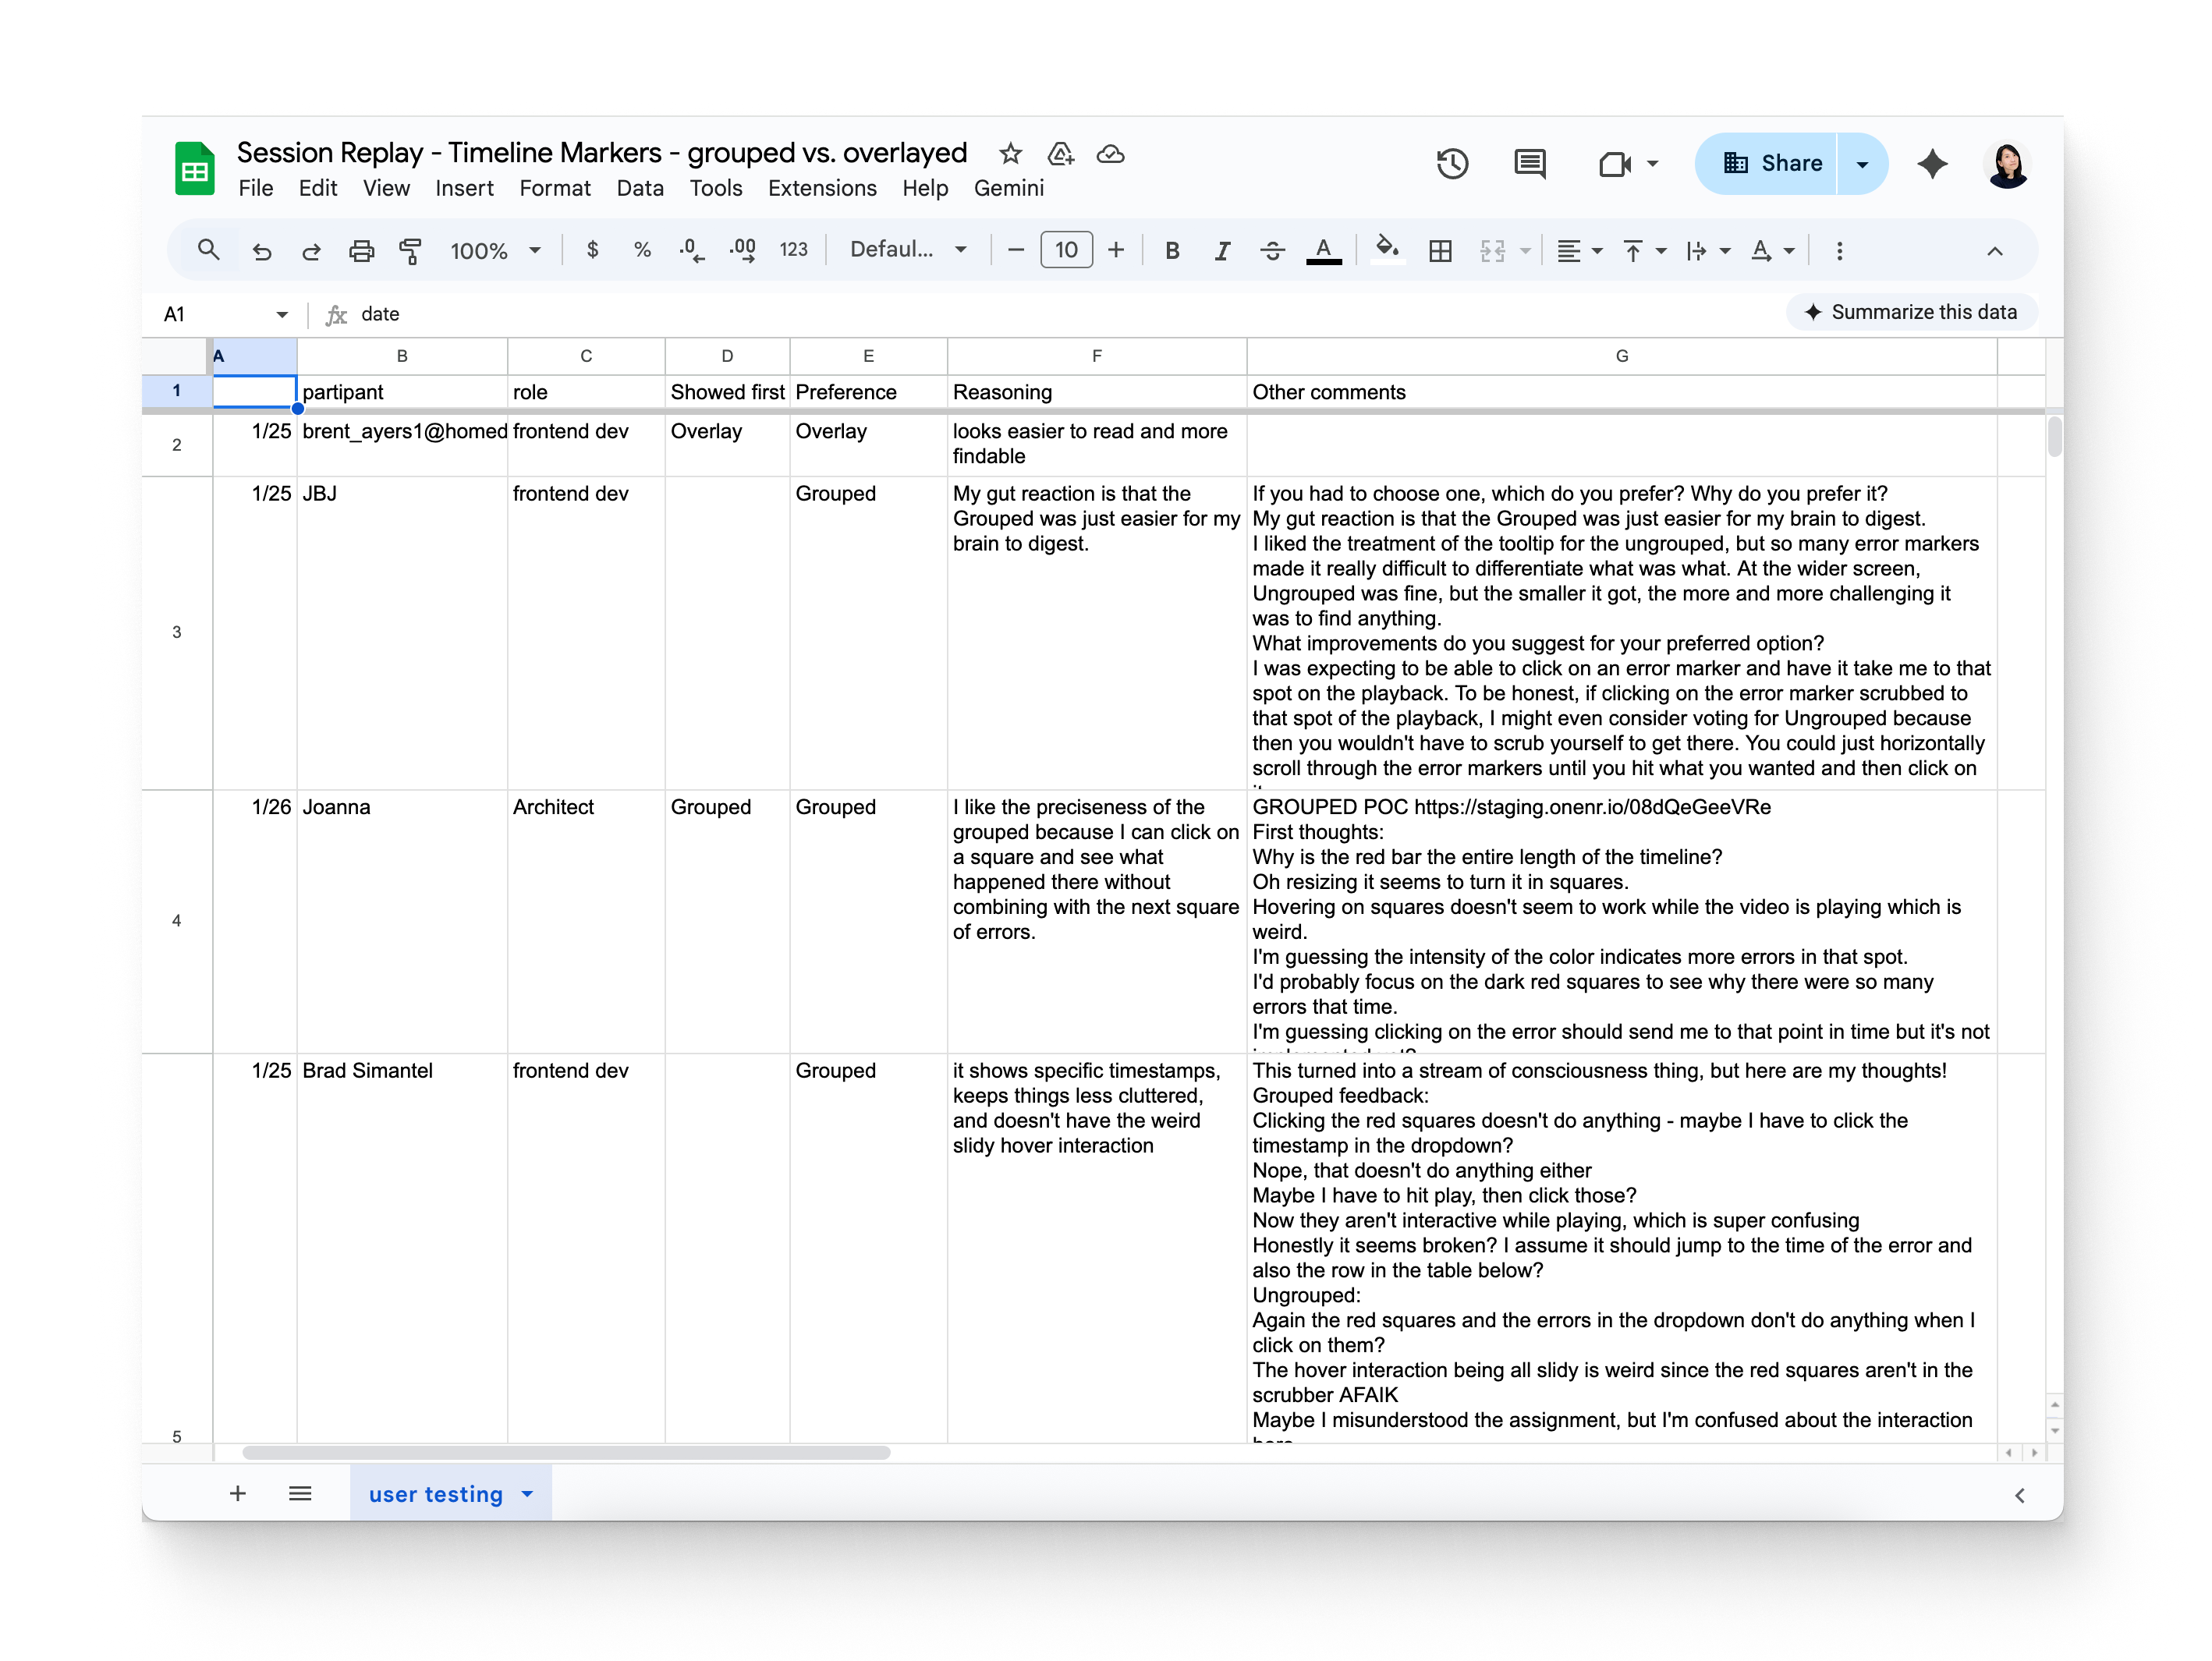Image resolution: width=2212 pixels, height=1661 pixels.
Task: Click the borders grid icon
Action: coord(1440,250)
